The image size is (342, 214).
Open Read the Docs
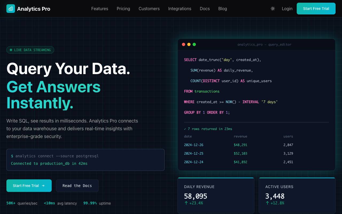(77, 186)
